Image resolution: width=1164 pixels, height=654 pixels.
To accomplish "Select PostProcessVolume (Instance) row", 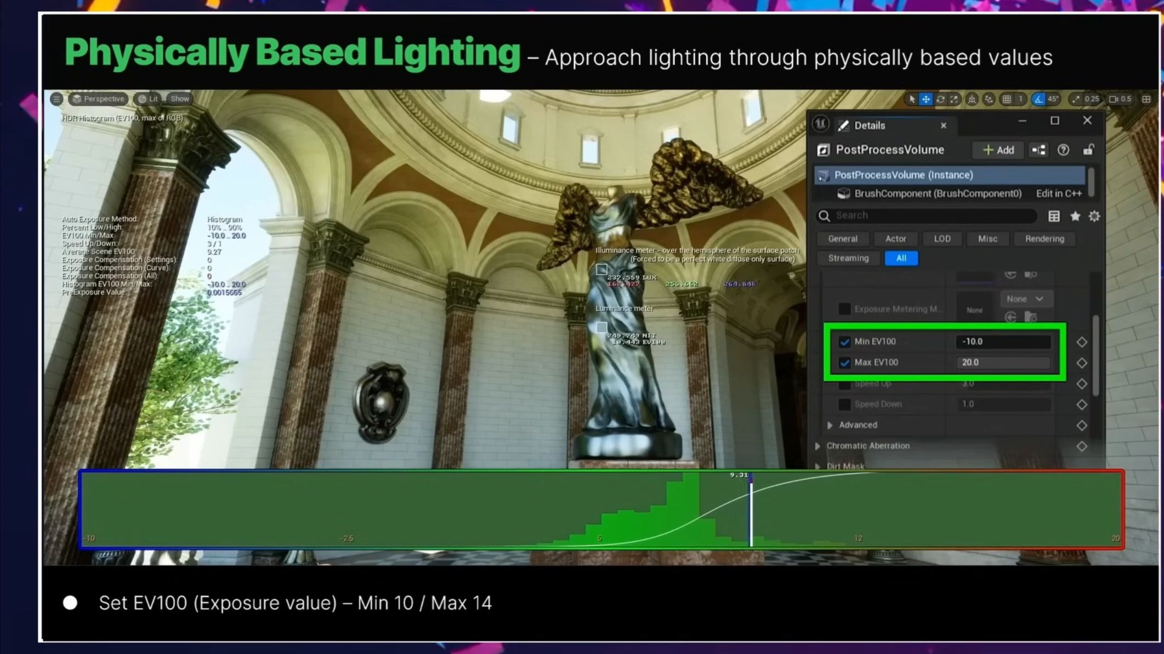I will click(950, 175).
